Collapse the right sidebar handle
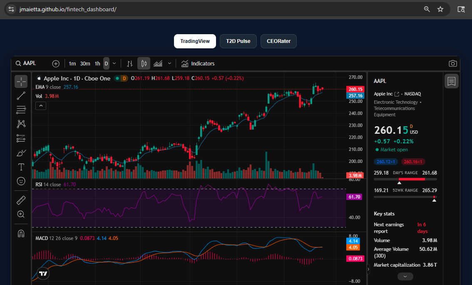Screen dimensions: 472x285 click(x=368, y=269)
